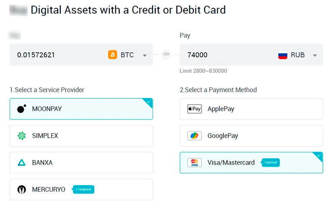
Task: Click the Fastest tag on Visa/Mastercard
Action: coord(271,163)
